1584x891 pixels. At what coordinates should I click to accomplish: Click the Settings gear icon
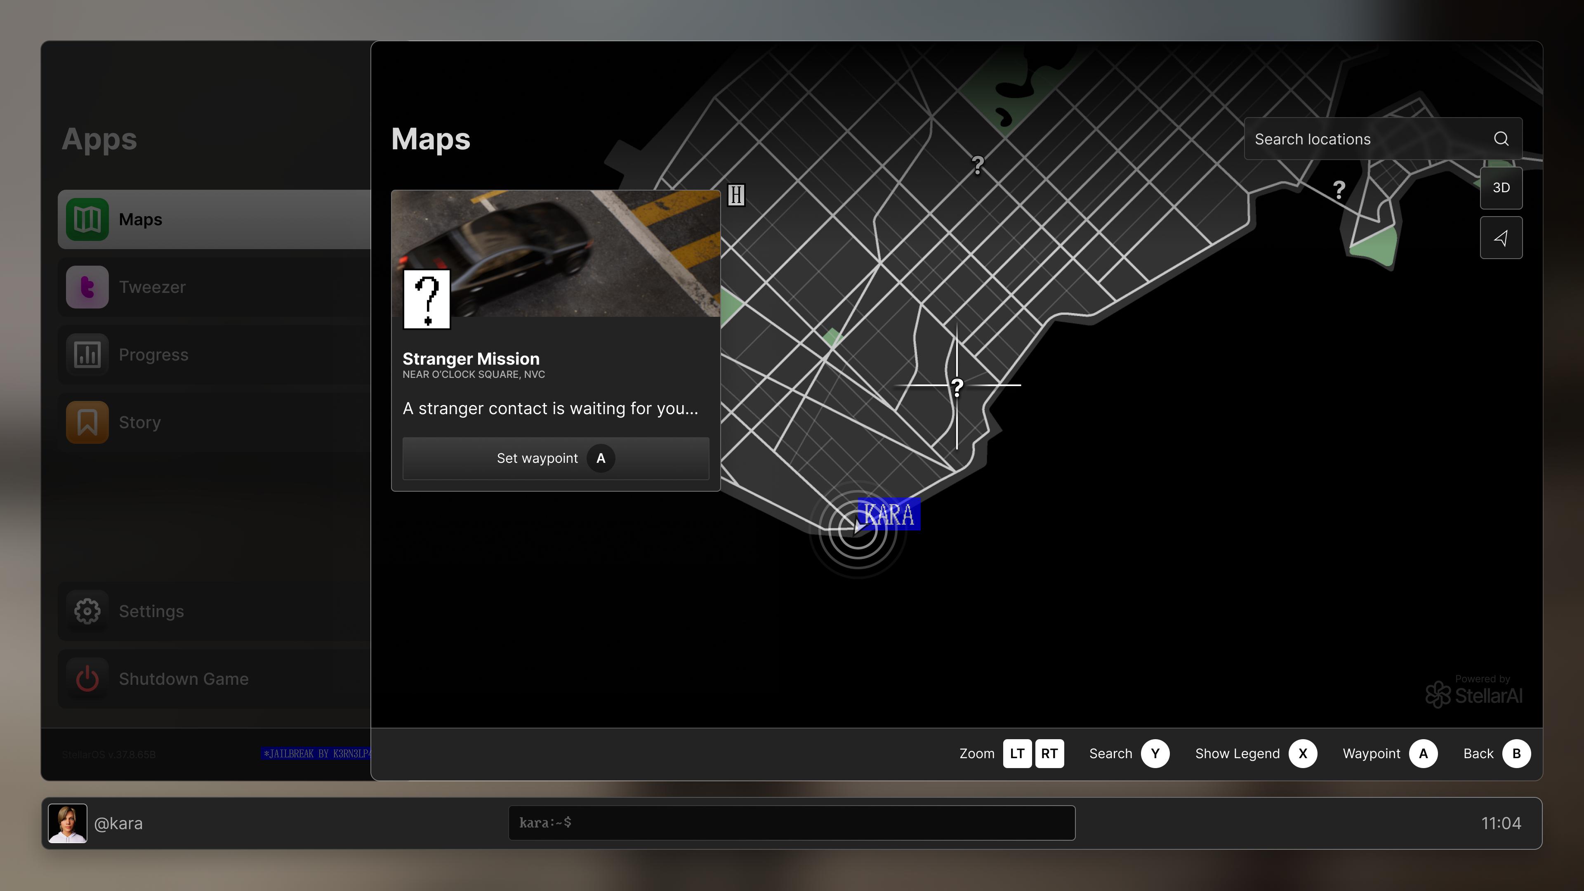click(87, 611)
